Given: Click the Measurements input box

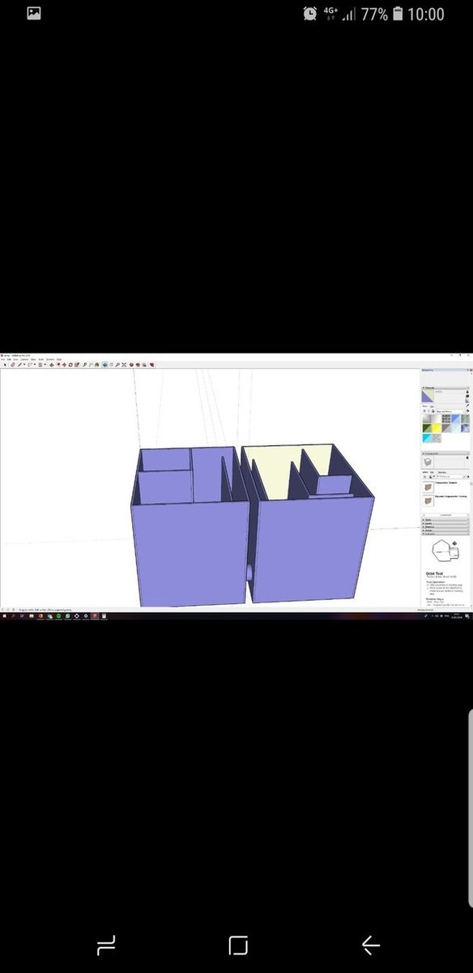Looking at the screenshot, I should [454, 610].
